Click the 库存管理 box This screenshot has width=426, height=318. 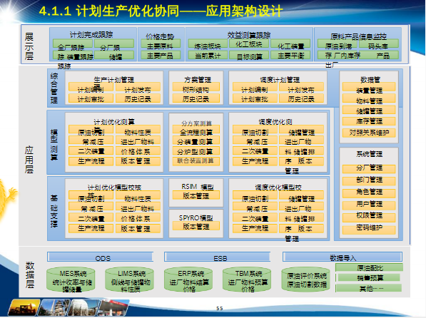[369, 120]
